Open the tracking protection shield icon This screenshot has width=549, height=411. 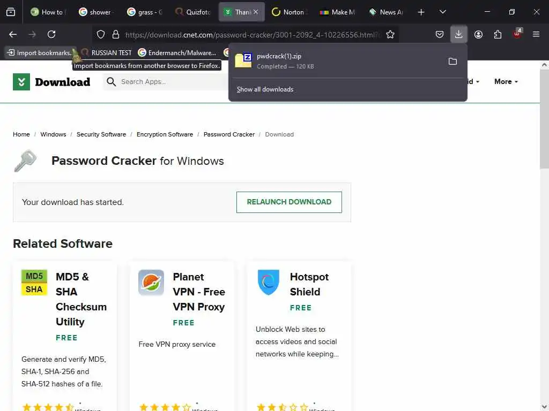pos(101,34)
